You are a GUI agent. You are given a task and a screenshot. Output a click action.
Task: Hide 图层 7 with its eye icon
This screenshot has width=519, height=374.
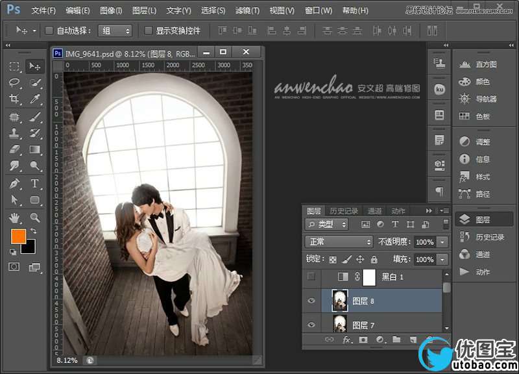click(311, 325)
